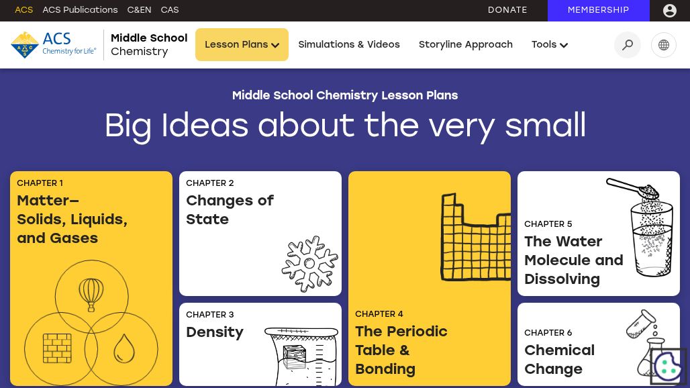Viewport: 690px width, 388px height.
Task: Click the ACS Chemistry for Life logo
Action: [54, 44]
